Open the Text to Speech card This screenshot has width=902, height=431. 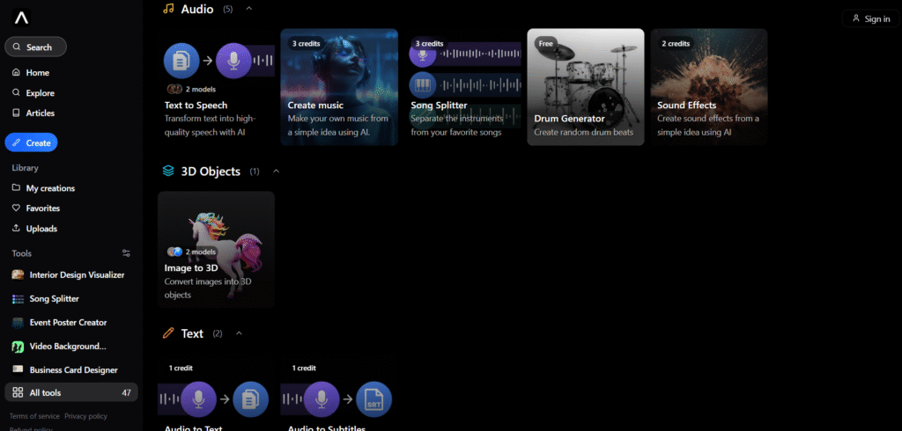(x=217, y=87)
